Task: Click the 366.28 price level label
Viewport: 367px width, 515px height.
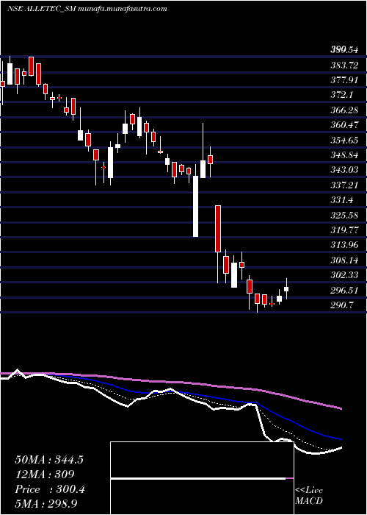Action: [x=344, y=110]
